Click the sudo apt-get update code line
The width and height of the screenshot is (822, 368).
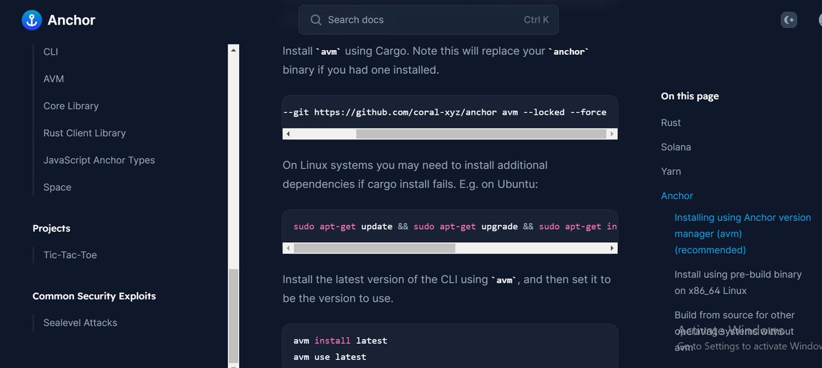(456, 226)
